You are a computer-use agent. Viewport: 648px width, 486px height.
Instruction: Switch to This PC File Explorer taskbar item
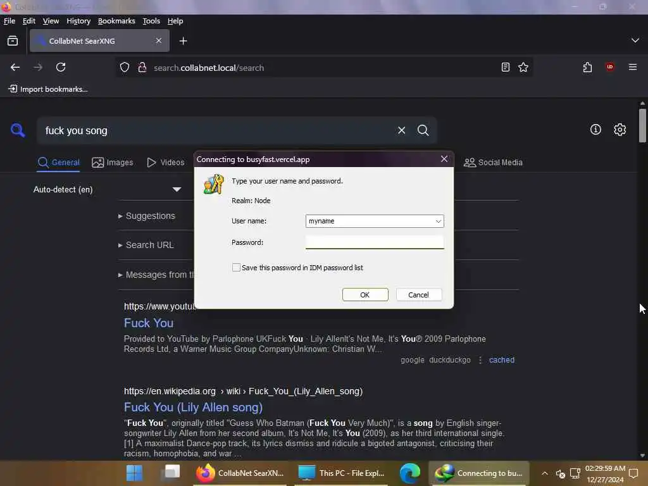tap(342, 473)
